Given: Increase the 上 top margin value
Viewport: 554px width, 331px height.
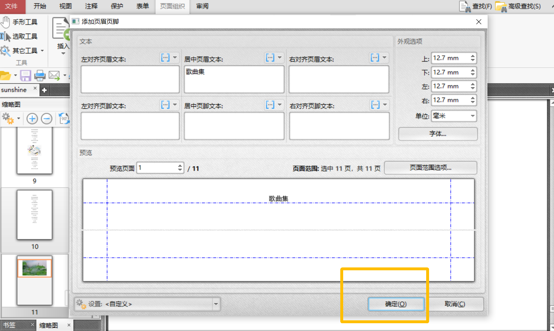Looking at the screenshot, I should pos(473,56).
